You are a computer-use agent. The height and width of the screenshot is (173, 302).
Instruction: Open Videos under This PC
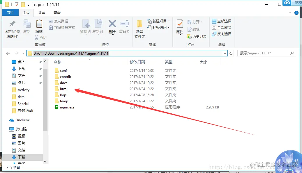18,136
